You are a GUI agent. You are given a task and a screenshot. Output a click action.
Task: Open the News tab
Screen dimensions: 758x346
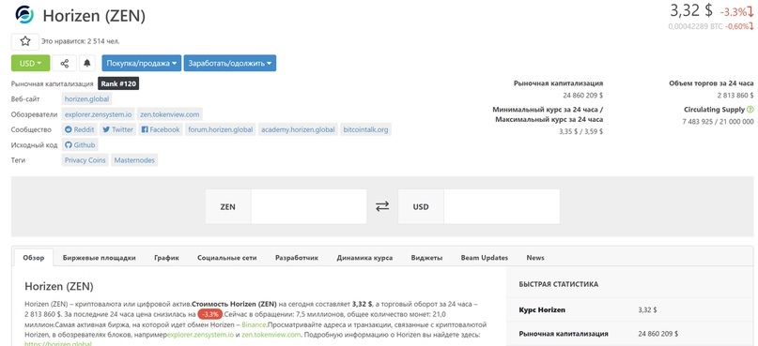point(535,258)
